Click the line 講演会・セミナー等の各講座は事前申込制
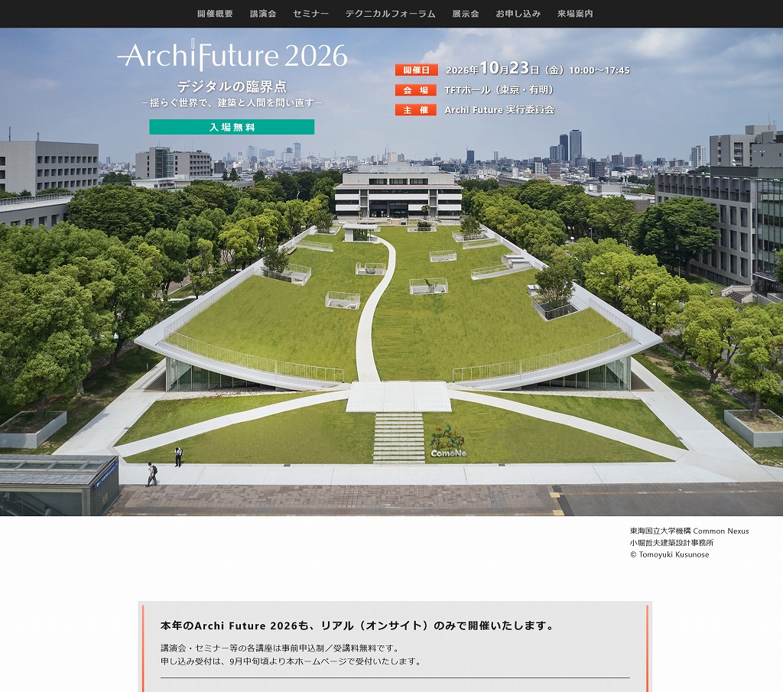 280,648
